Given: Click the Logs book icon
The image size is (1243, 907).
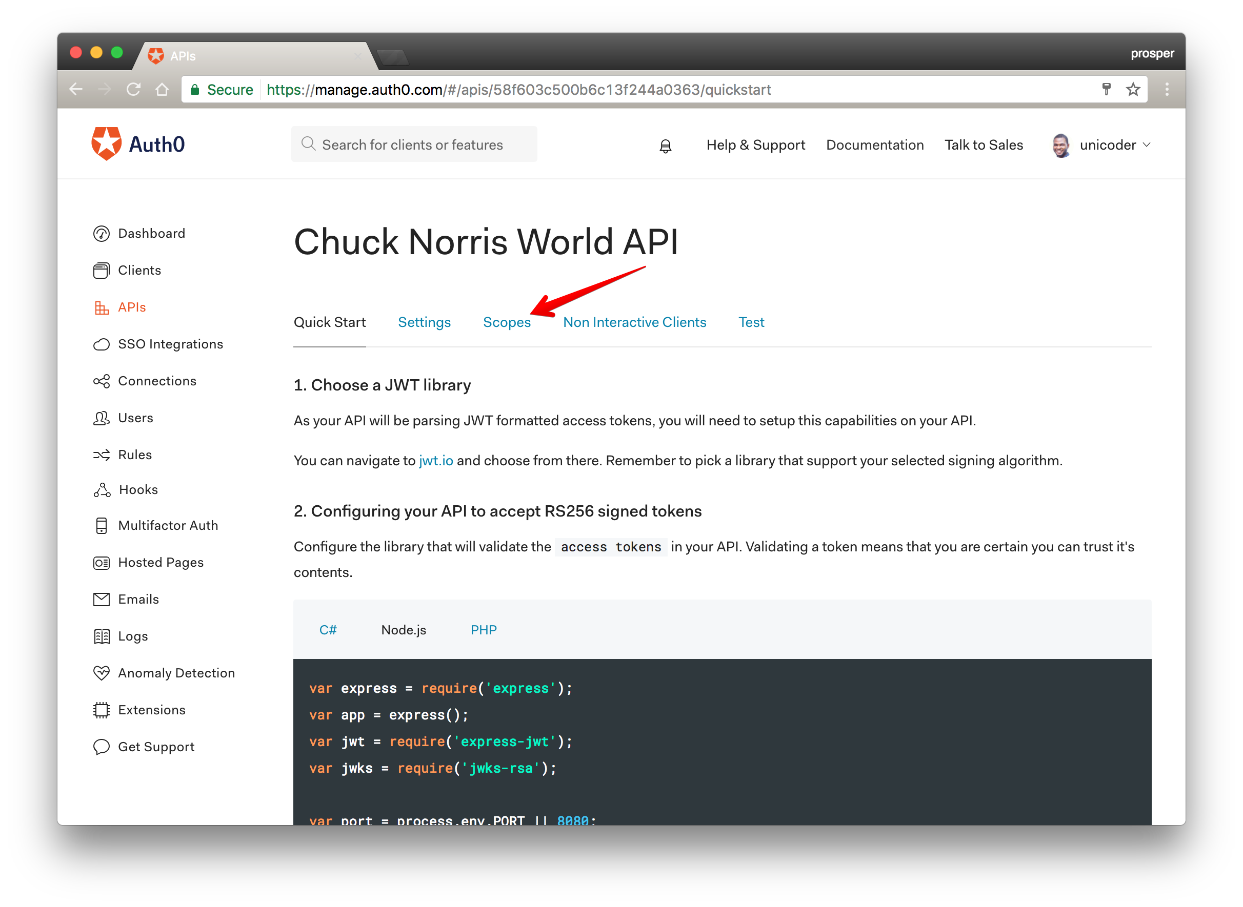Looking at the screenshot, I should click(102, 636).
